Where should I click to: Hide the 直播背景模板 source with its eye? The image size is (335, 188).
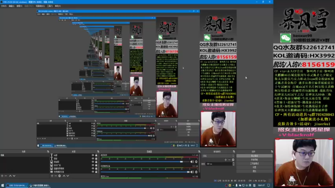[x=93, y=168]
